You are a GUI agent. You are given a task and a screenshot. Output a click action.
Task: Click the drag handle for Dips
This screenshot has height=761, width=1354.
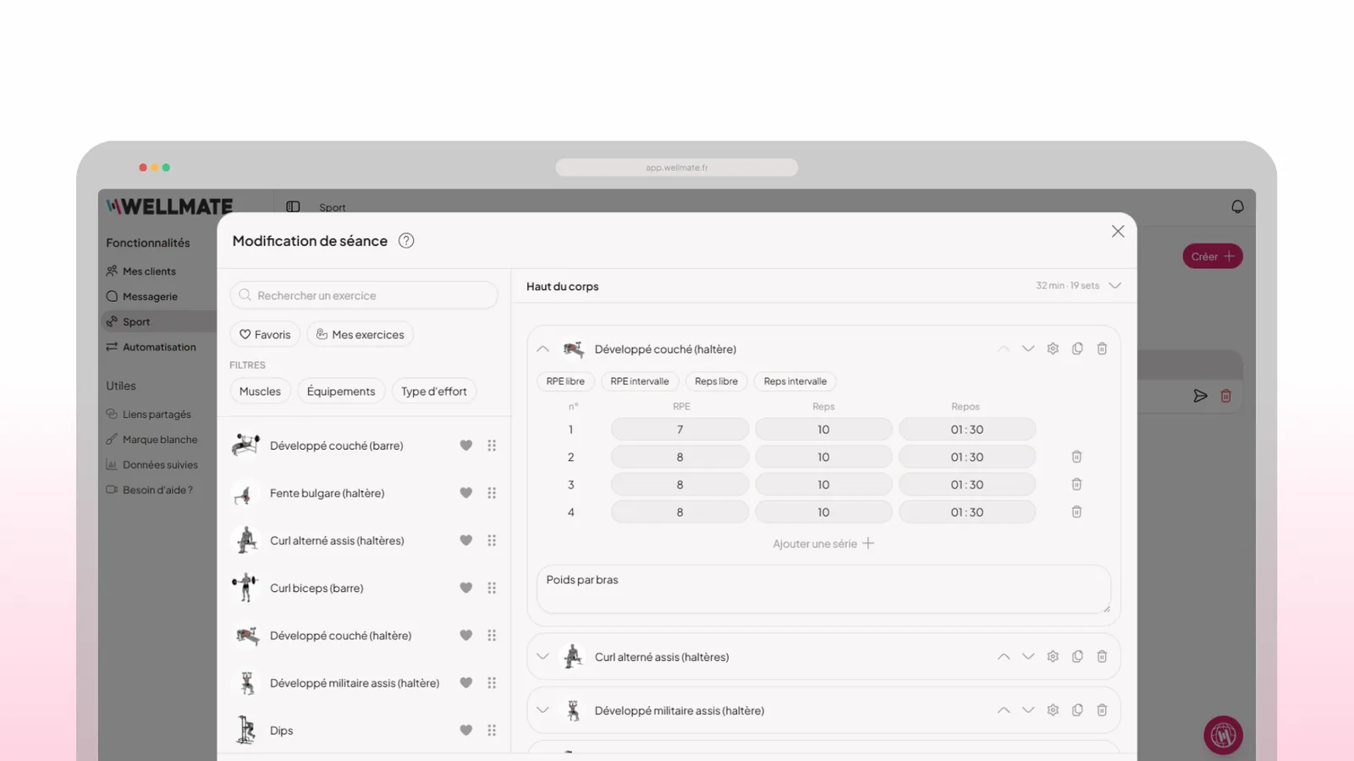(x=492, y=731)
